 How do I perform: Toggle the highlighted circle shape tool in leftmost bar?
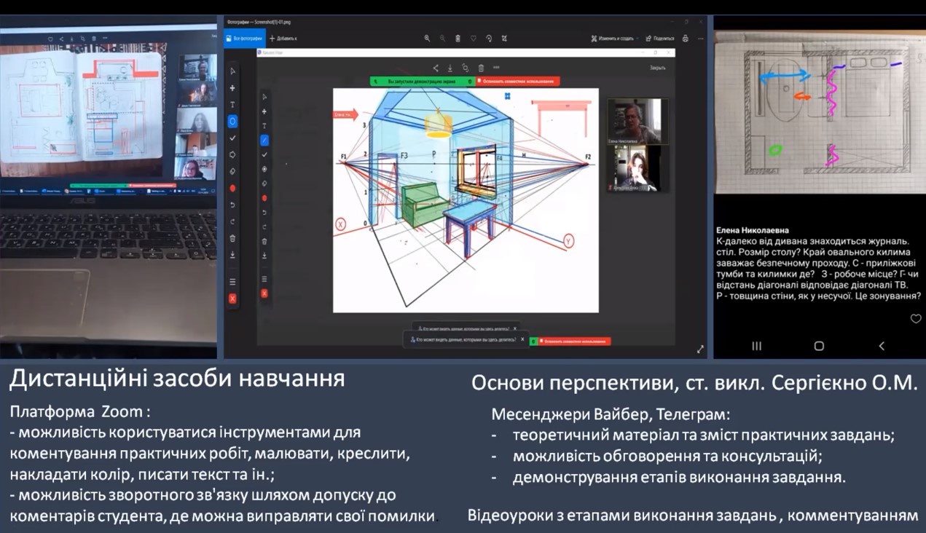pyautogui.click(x=232, y=121)
